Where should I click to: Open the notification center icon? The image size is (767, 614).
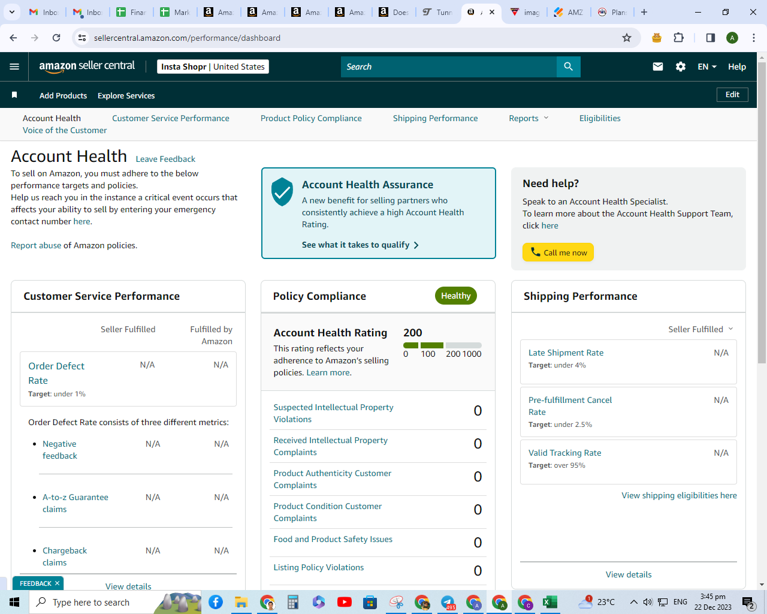748,602
